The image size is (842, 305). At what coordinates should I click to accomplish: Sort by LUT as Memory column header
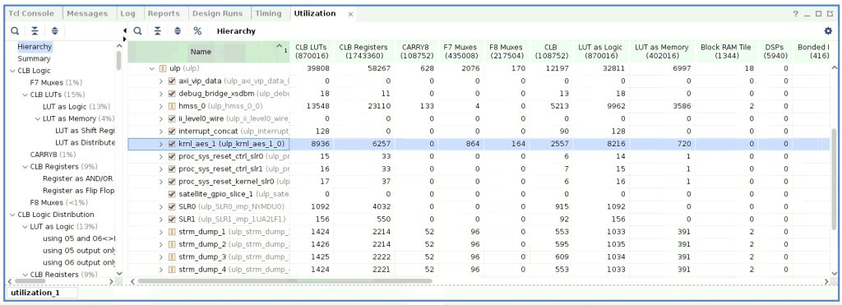(x=662, y=52)
